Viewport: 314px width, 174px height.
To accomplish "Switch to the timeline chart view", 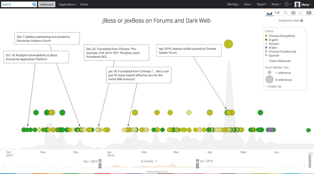I will pos(269,13).
